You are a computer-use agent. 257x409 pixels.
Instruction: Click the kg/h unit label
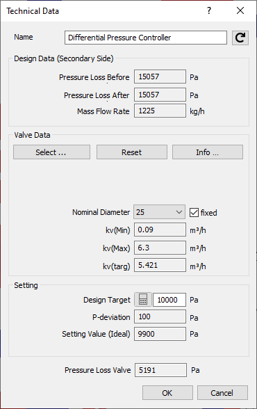[197, 111]
